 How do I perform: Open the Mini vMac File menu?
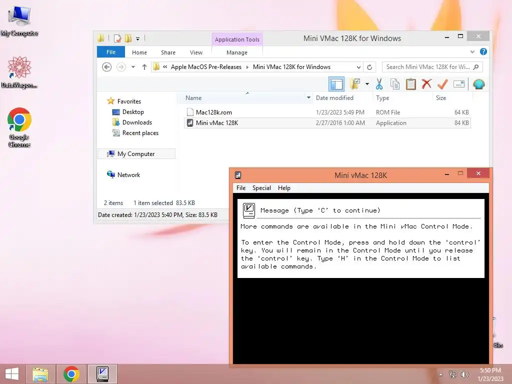[x=241, y=188]
